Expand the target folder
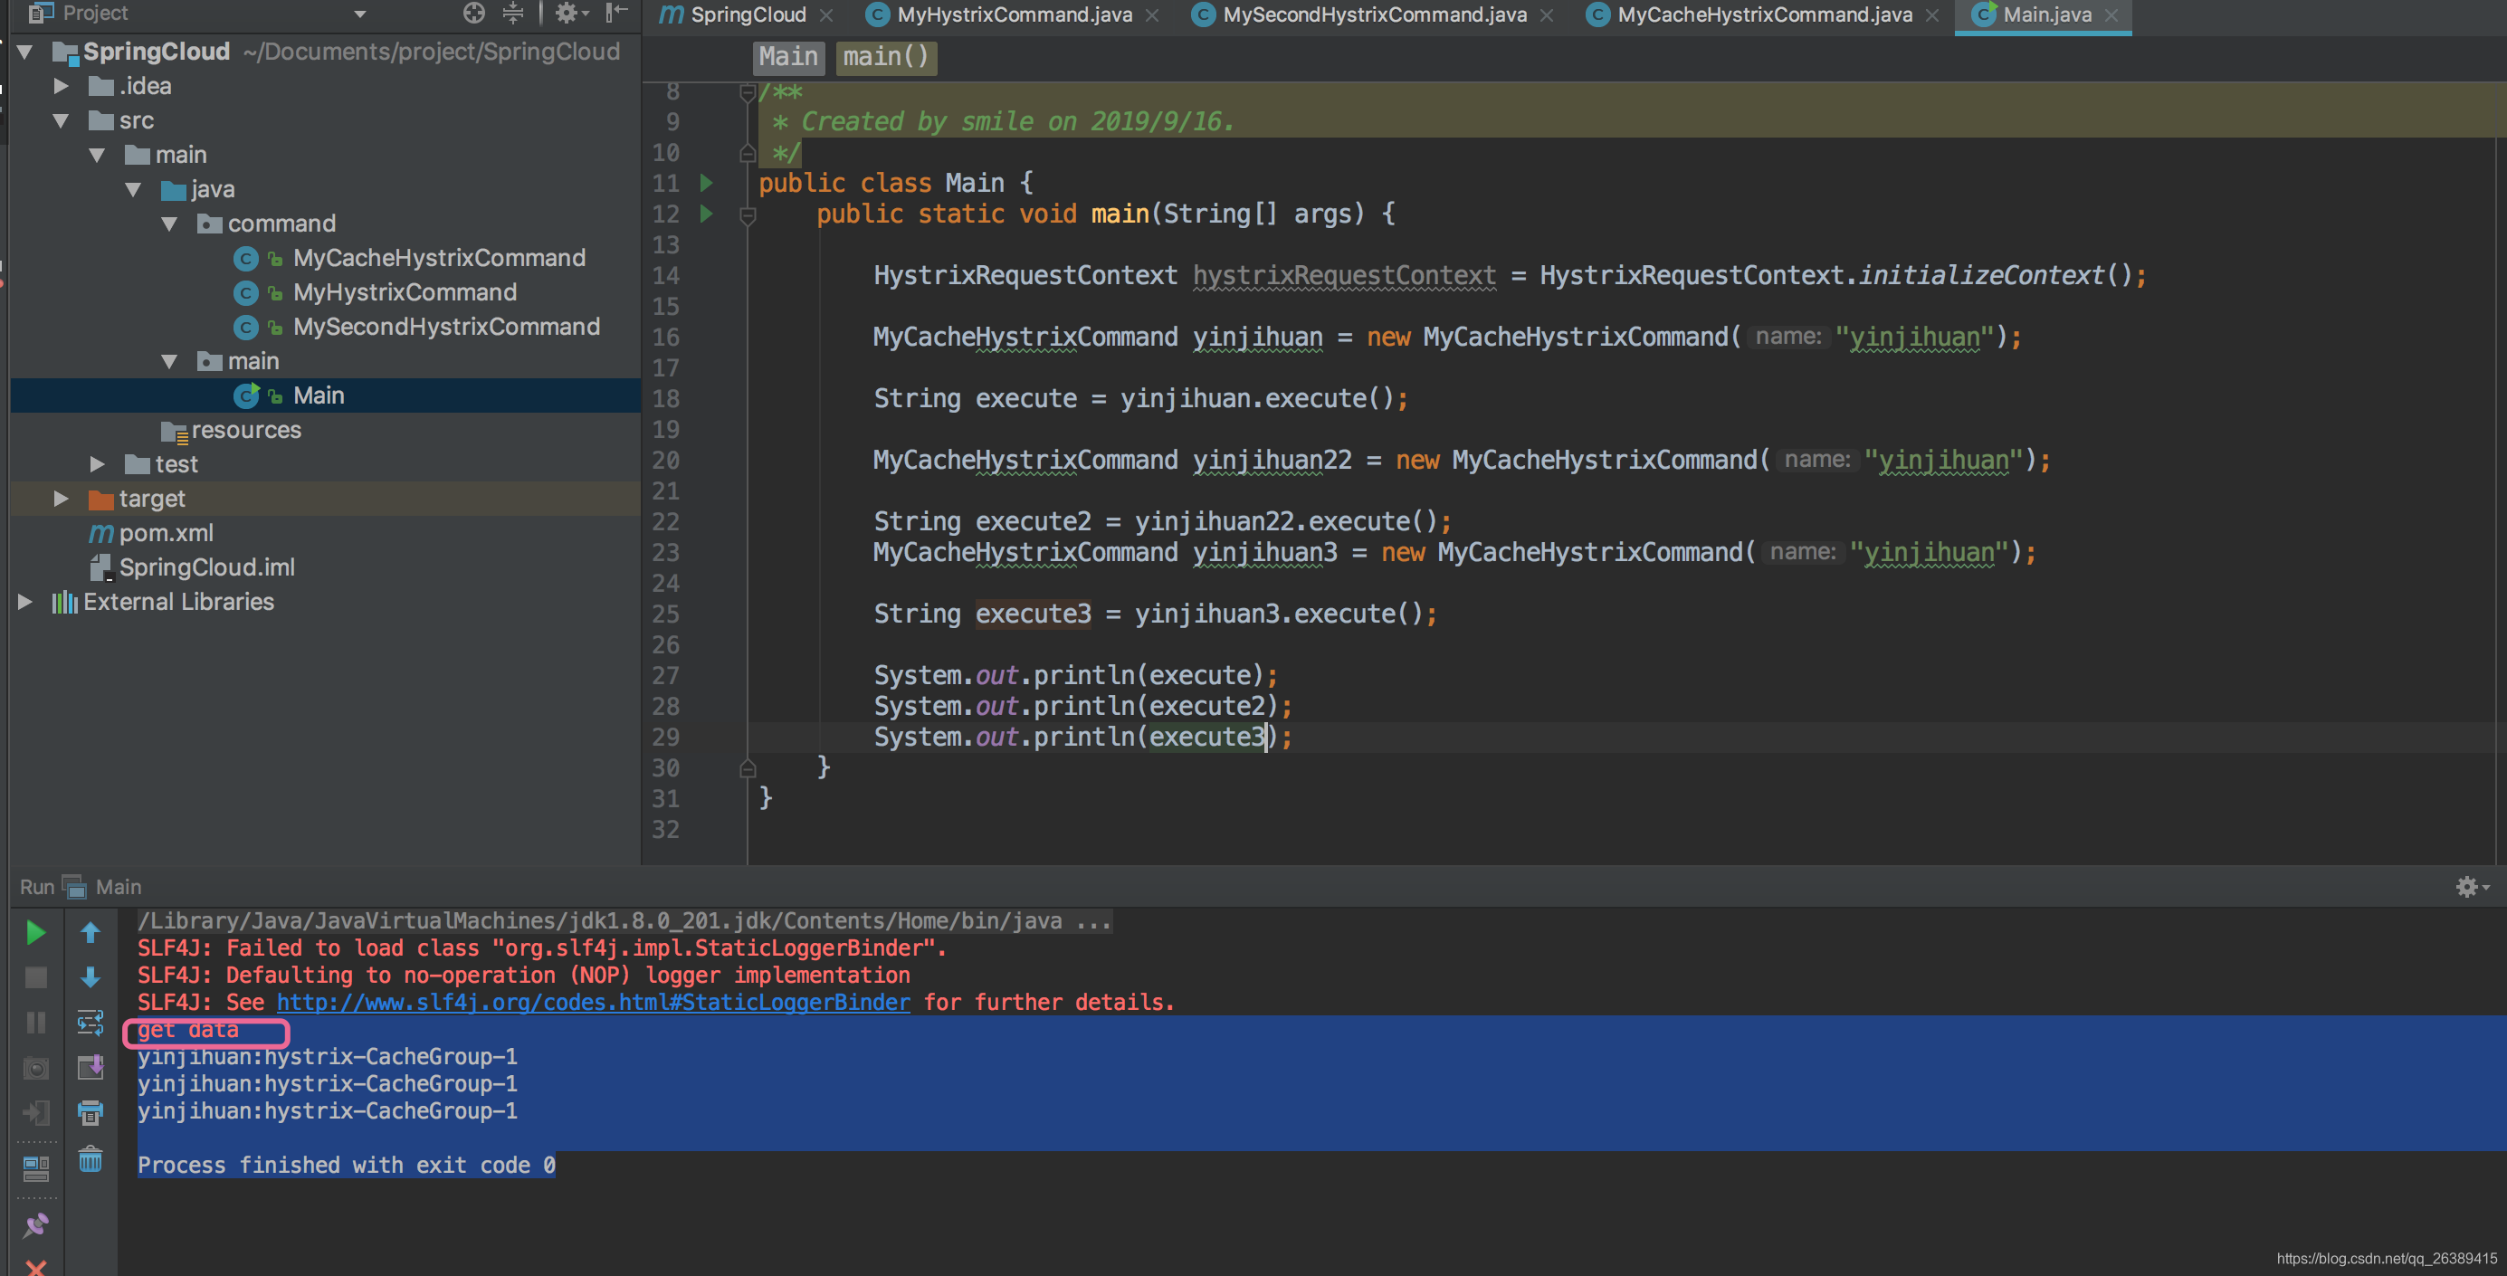2507x1276 pixels. [x=62, y=499]
